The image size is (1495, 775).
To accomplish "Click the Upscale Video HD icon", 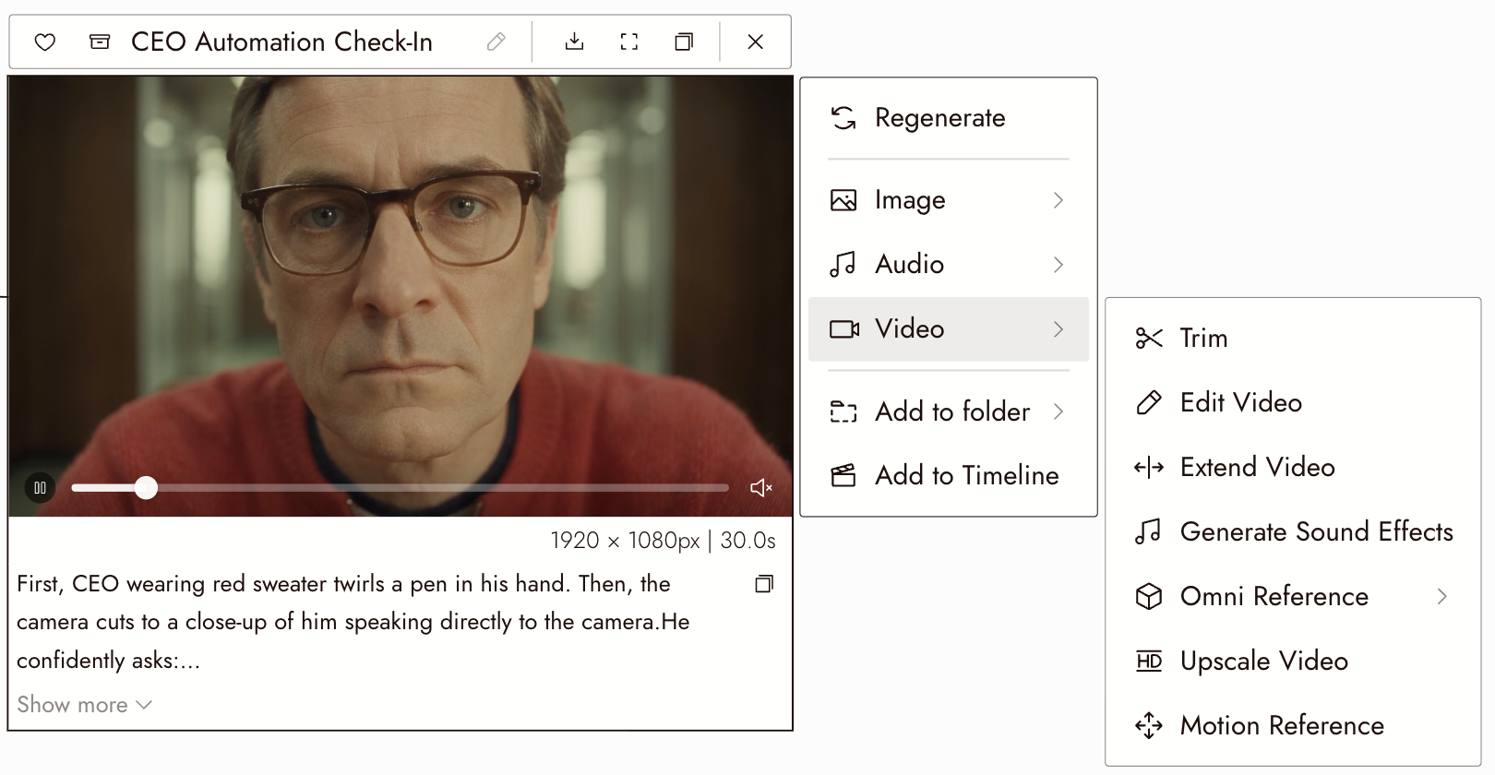I will click(1149, 662).
